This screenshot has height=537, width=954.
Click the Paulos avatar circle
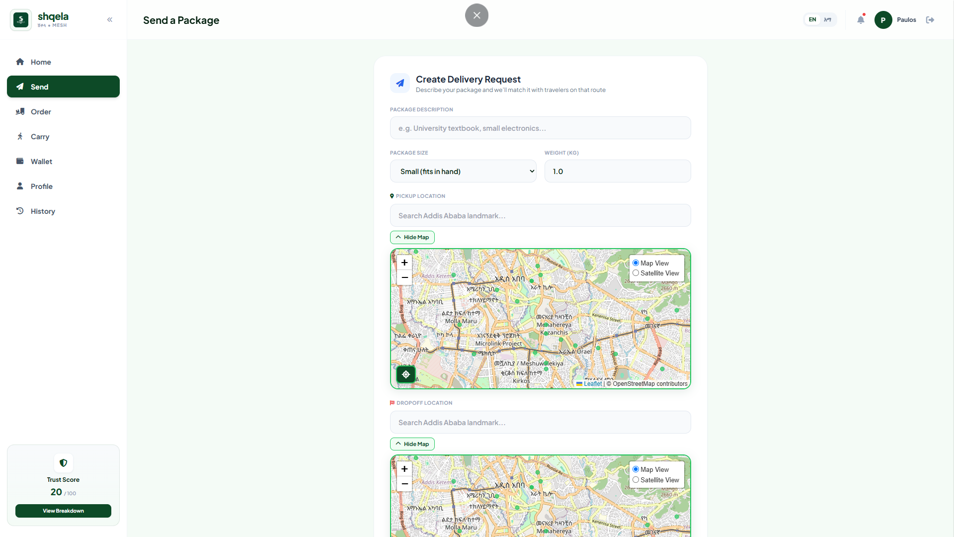point(883,20)
